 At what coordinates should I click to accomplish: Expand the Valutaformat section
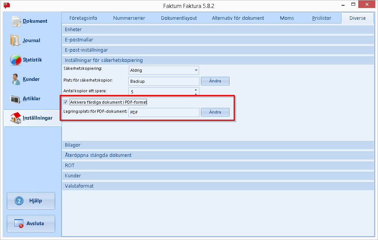point(218,186)
